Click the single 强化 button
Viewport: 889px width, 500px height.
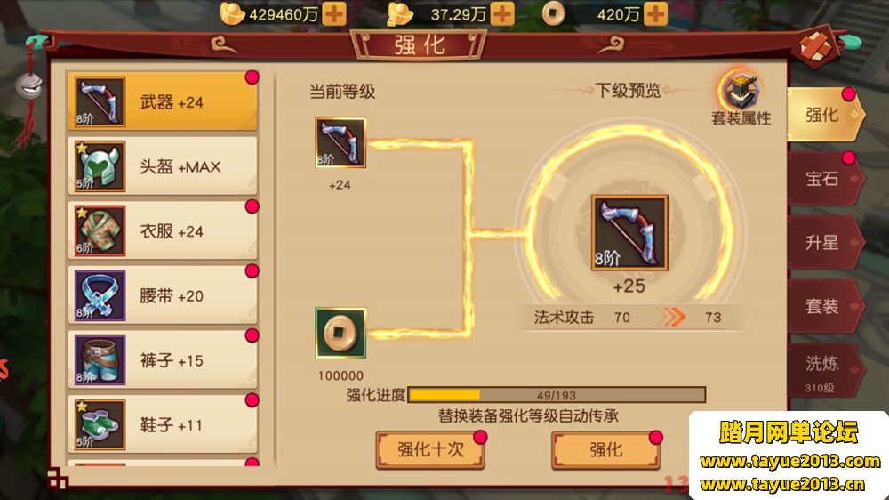click(x=606, y=450)
